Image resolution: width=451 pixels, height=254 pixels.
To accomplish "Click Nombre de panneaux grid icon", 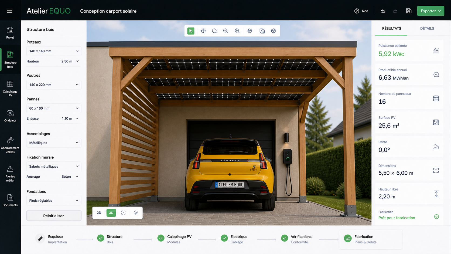I will point(436,99).
